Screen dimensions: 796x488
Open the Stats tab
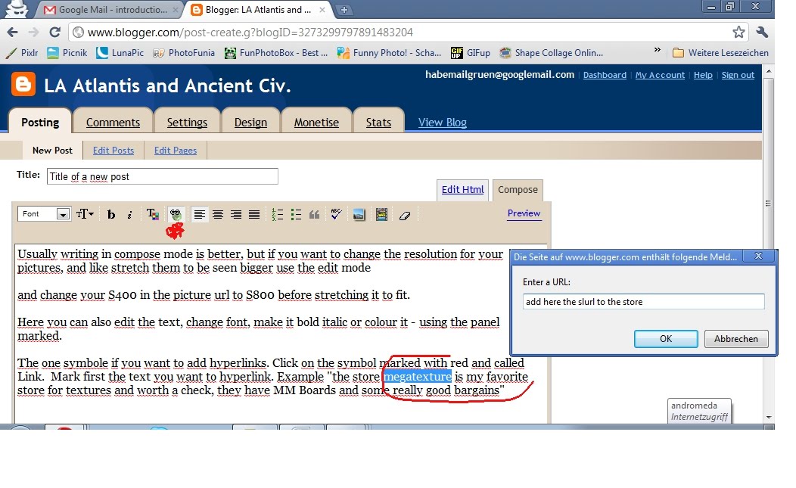tap(379, 122)
